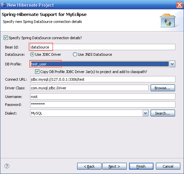Click the "Password:" label
Image resolution: width=184 pixels, height=174 pixels.
point(13,105)
